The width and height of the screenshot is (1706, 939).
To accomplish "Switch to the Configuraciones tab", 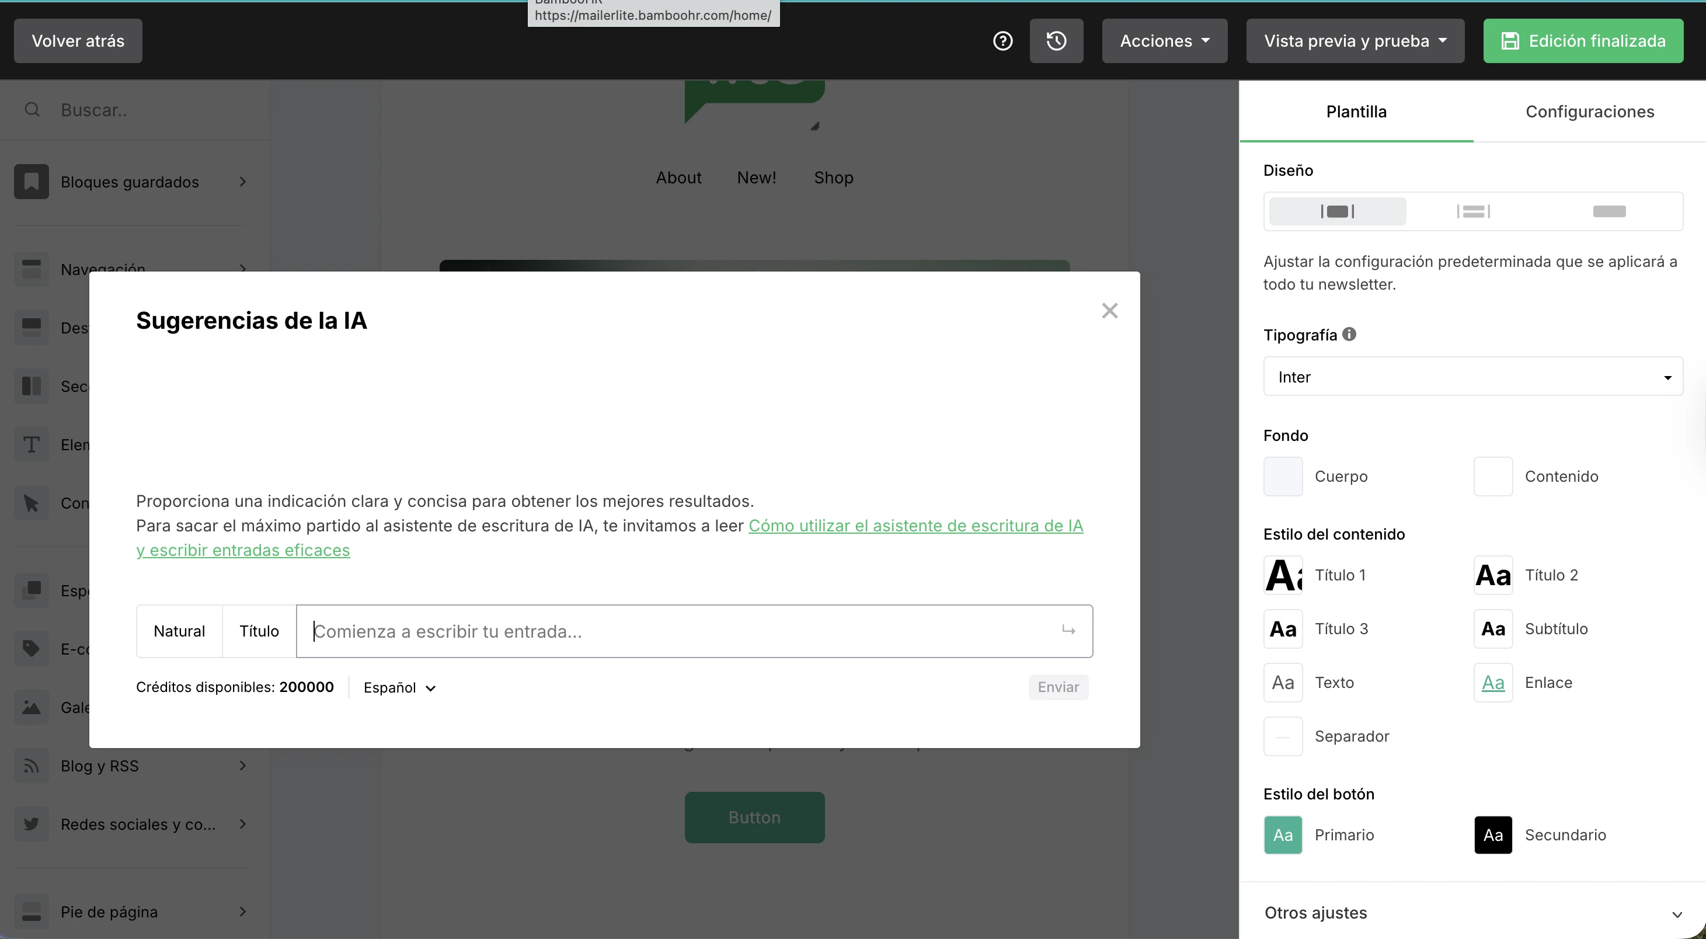I will coord(1589,112).
